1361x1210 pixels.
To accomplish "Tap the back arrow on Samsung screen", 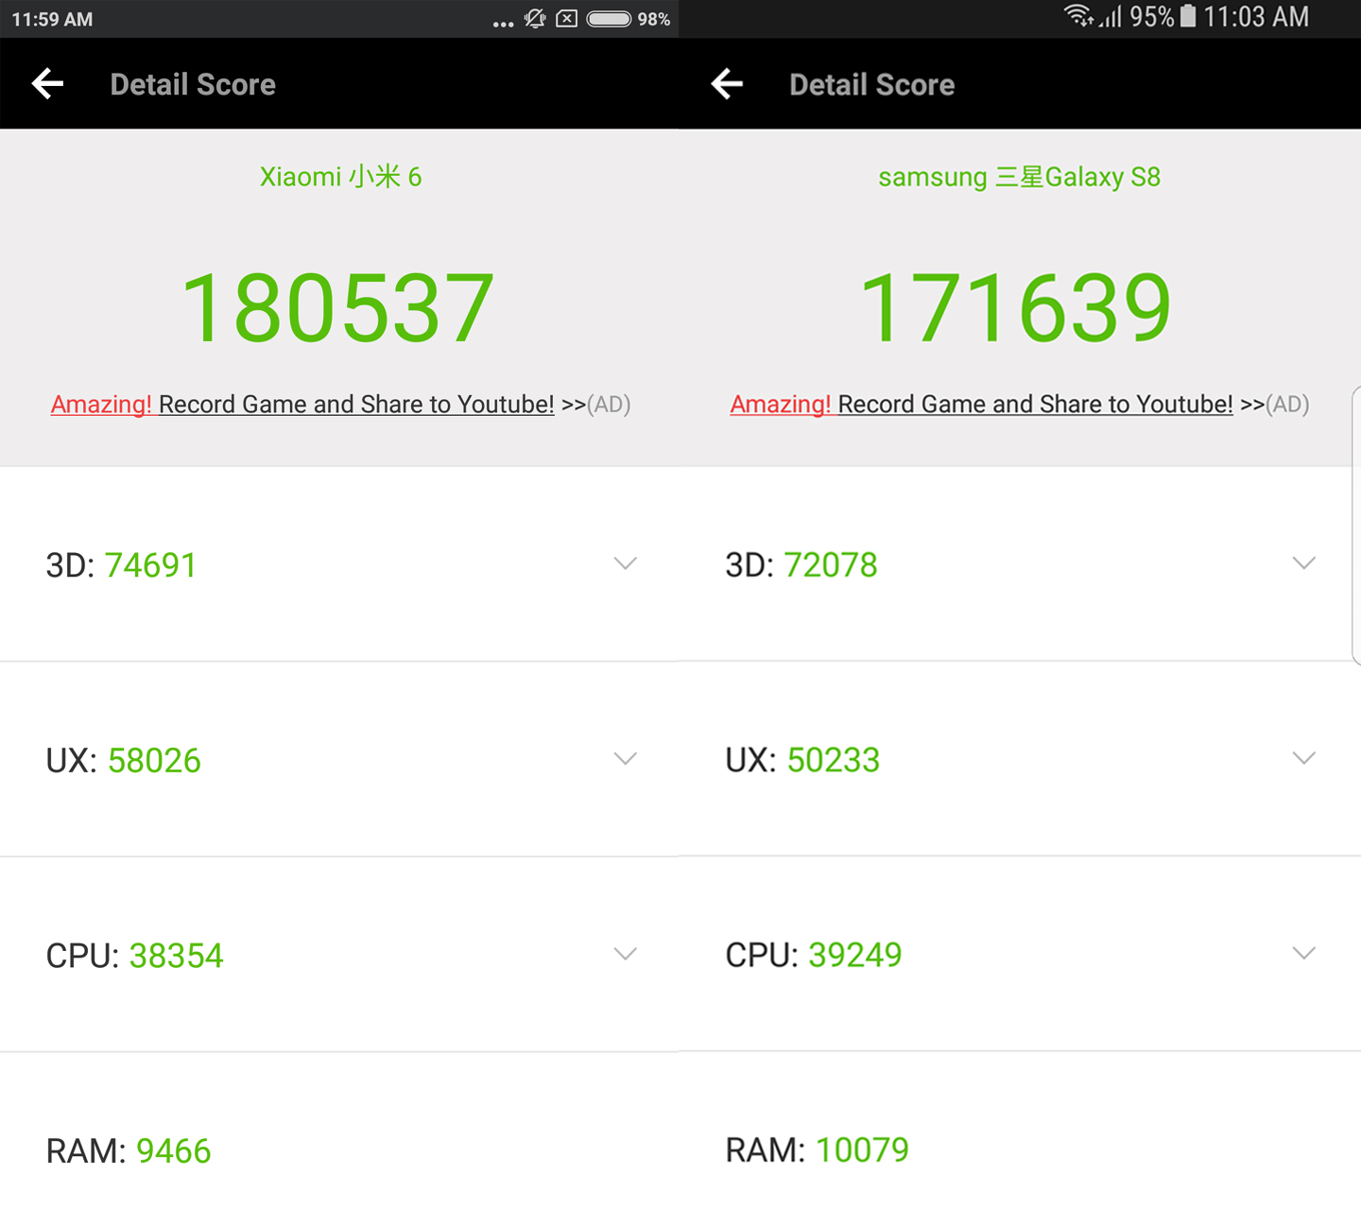I will pyautogui.click(x=727, y=84).
